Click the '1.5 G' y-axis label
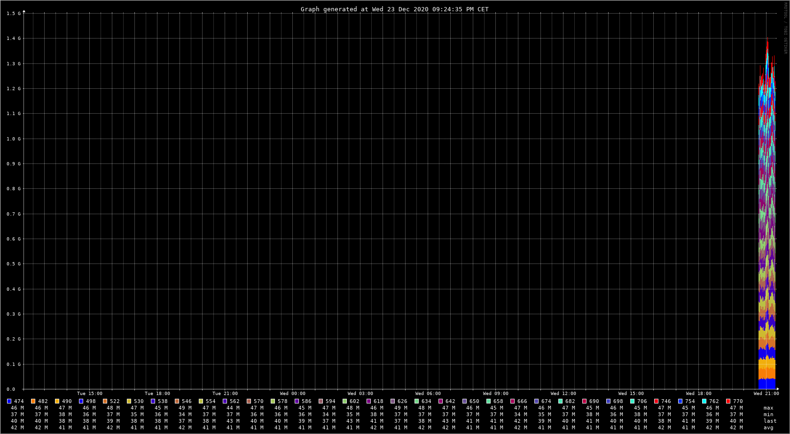 click(14, 14)
